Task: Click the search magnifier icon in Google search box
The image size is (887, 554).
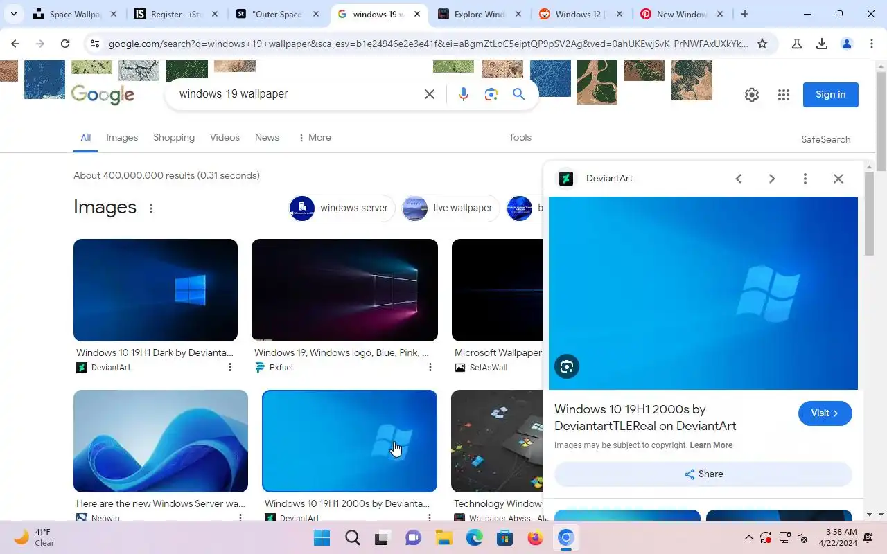Action: (518, 94)
